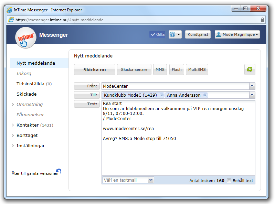
Task: Click the Nytt meddelande panel heading
Action: (x=93, y=56)
